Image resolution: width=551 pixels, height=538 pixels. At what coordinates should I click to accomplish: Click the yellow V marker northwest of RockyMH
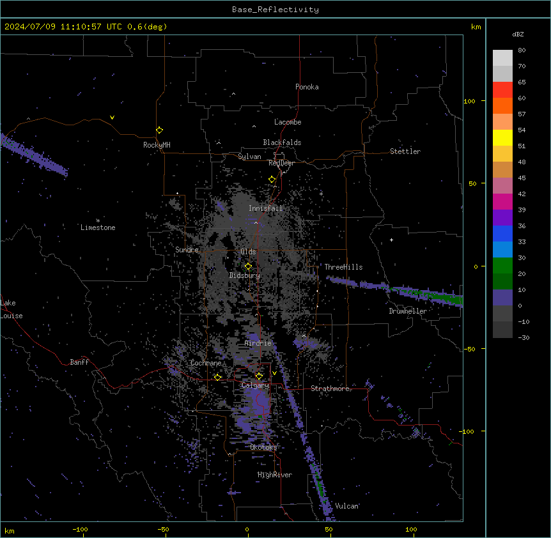coord(112,118)
